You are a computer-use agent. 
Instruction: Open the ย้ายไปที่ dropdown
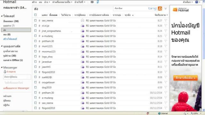pyautogui.click(x=80, y=2)
